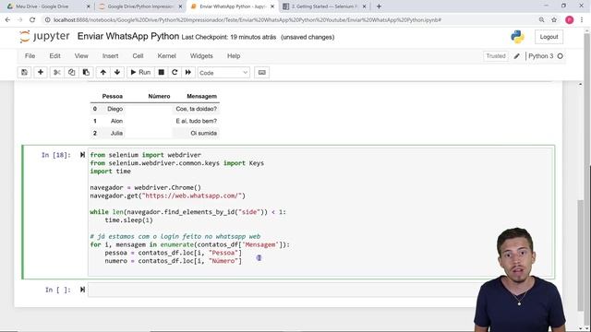This screenshot has height=332, width=591.
Task: Click the message 'Coe, ta doidao?'
Action: point(197,109)
